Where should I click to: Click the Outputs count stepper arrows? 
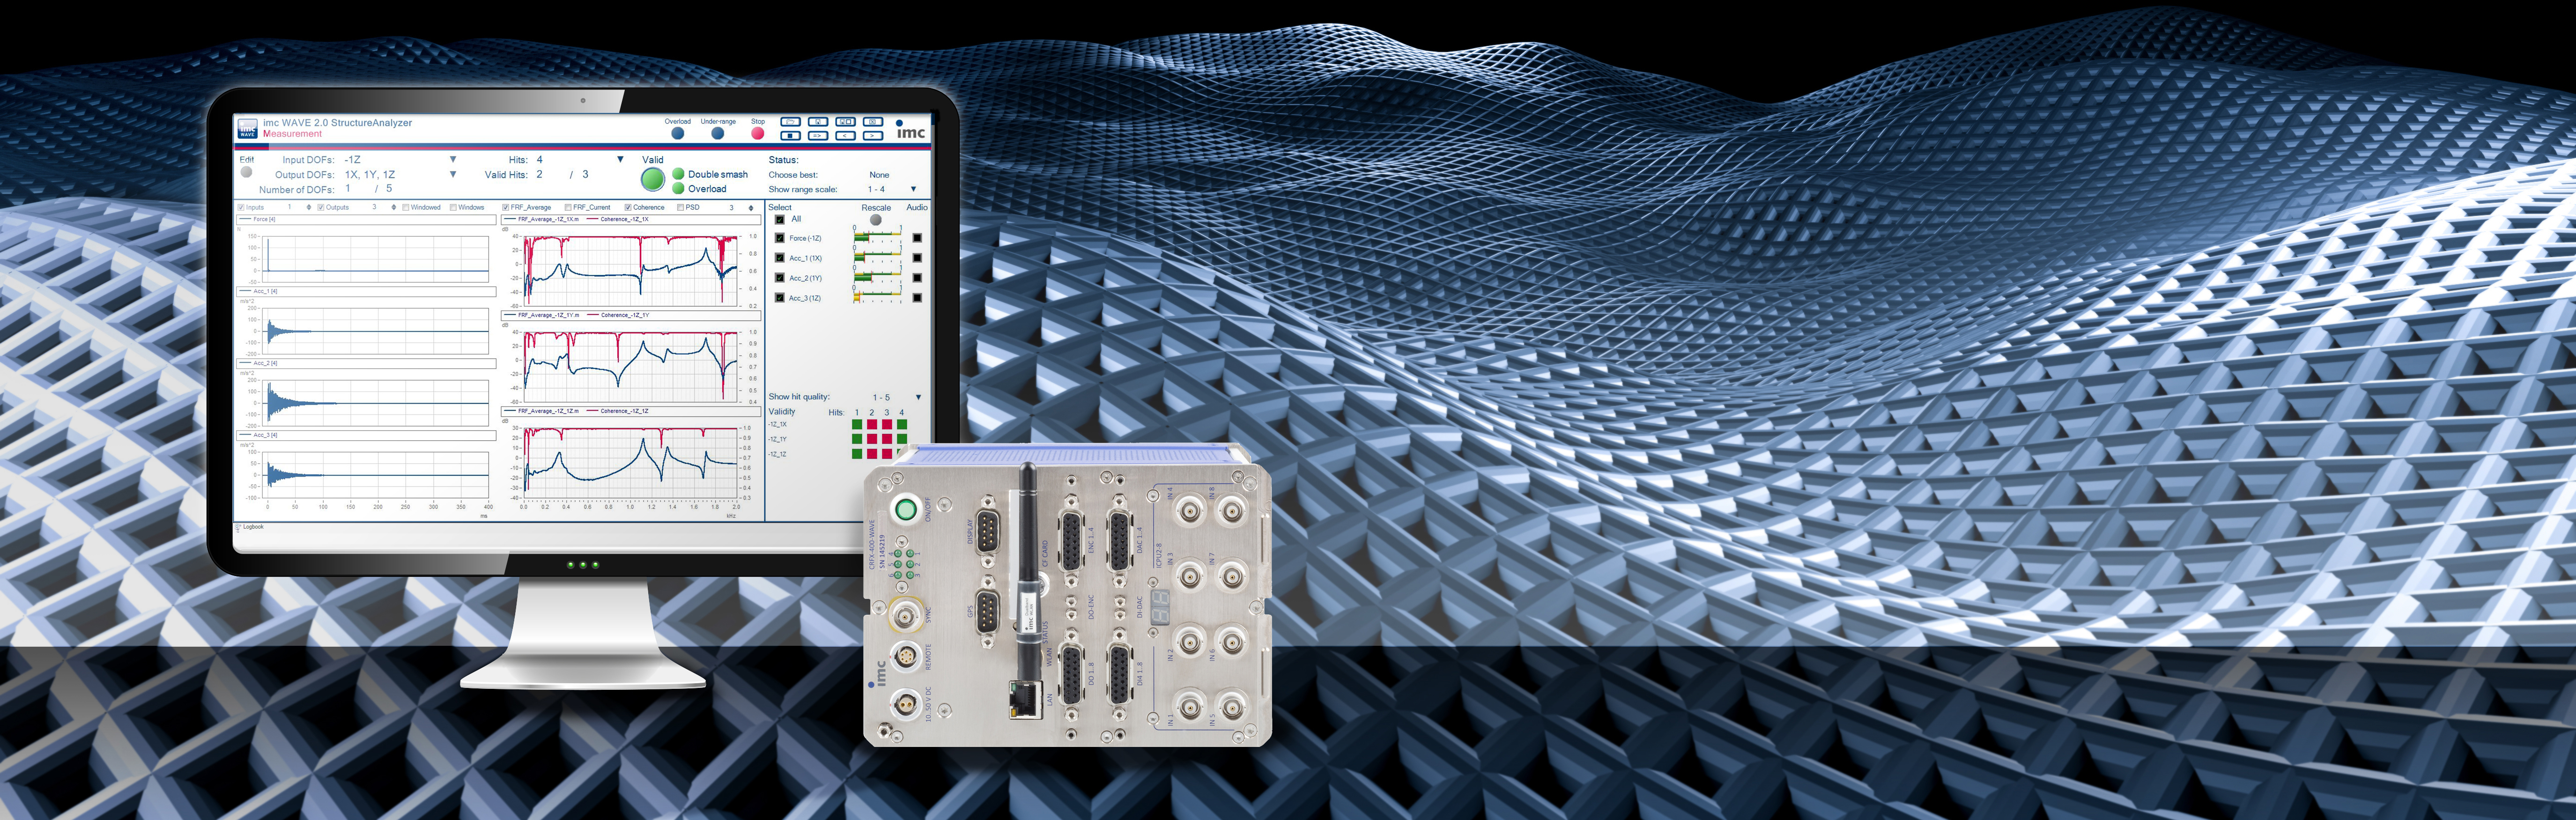coord(394,208)
